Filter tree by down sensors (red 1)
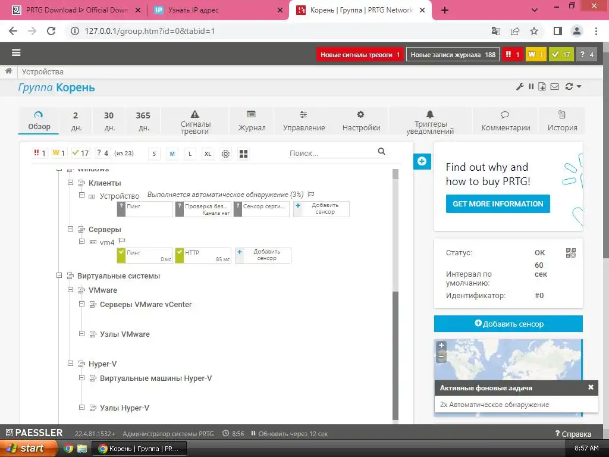Image resolution: width=609 pixels, height=457 pixels. tap(40, 153)
